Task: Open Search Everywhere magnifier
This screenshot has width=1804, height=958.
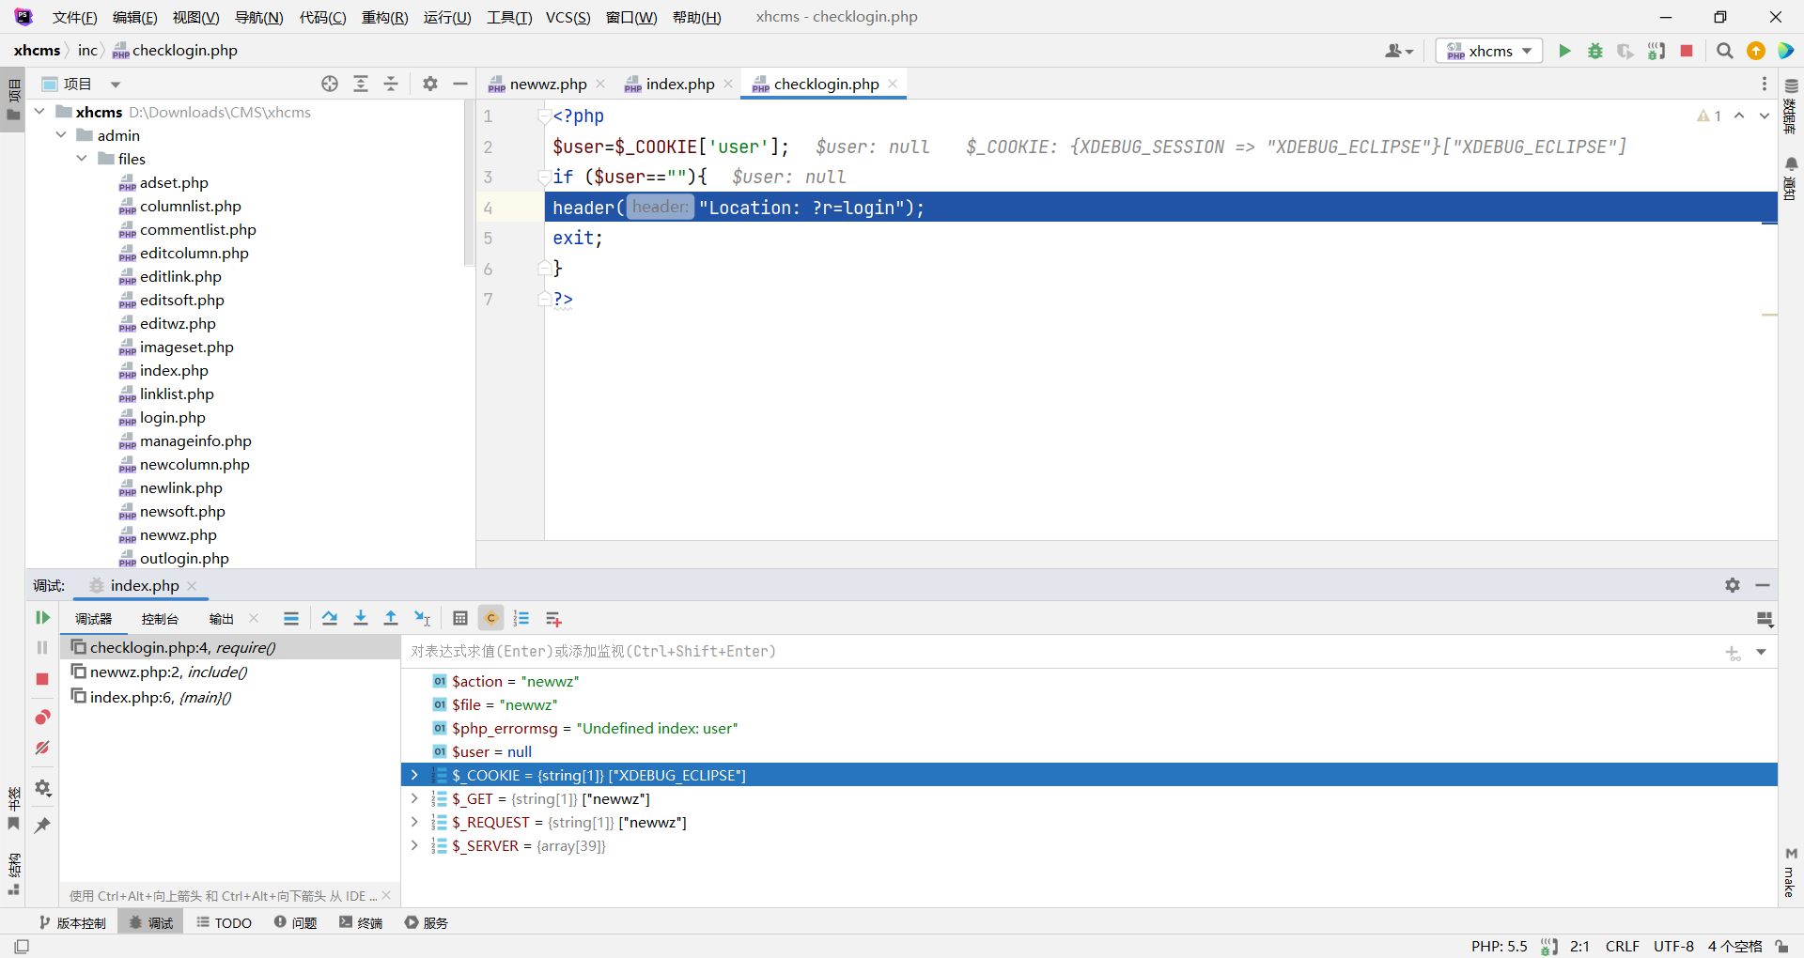Action: [x=1725, y=51]
